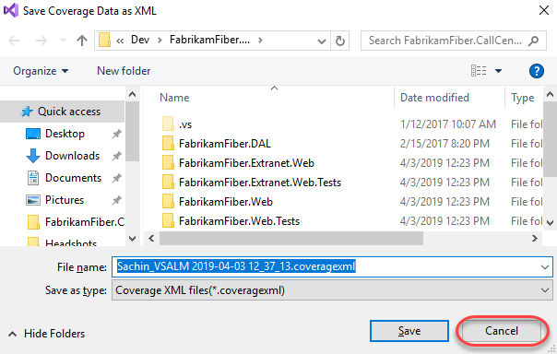Click New folder in the toolbar
Screen dimensions: 557x354
[x=124, y=71]
